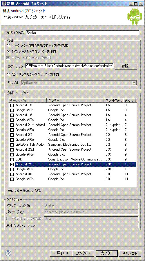
Task: Click 'Samsung Electronics Co., Ltd.' vendor cell
Action: click(x=70, y=145)
